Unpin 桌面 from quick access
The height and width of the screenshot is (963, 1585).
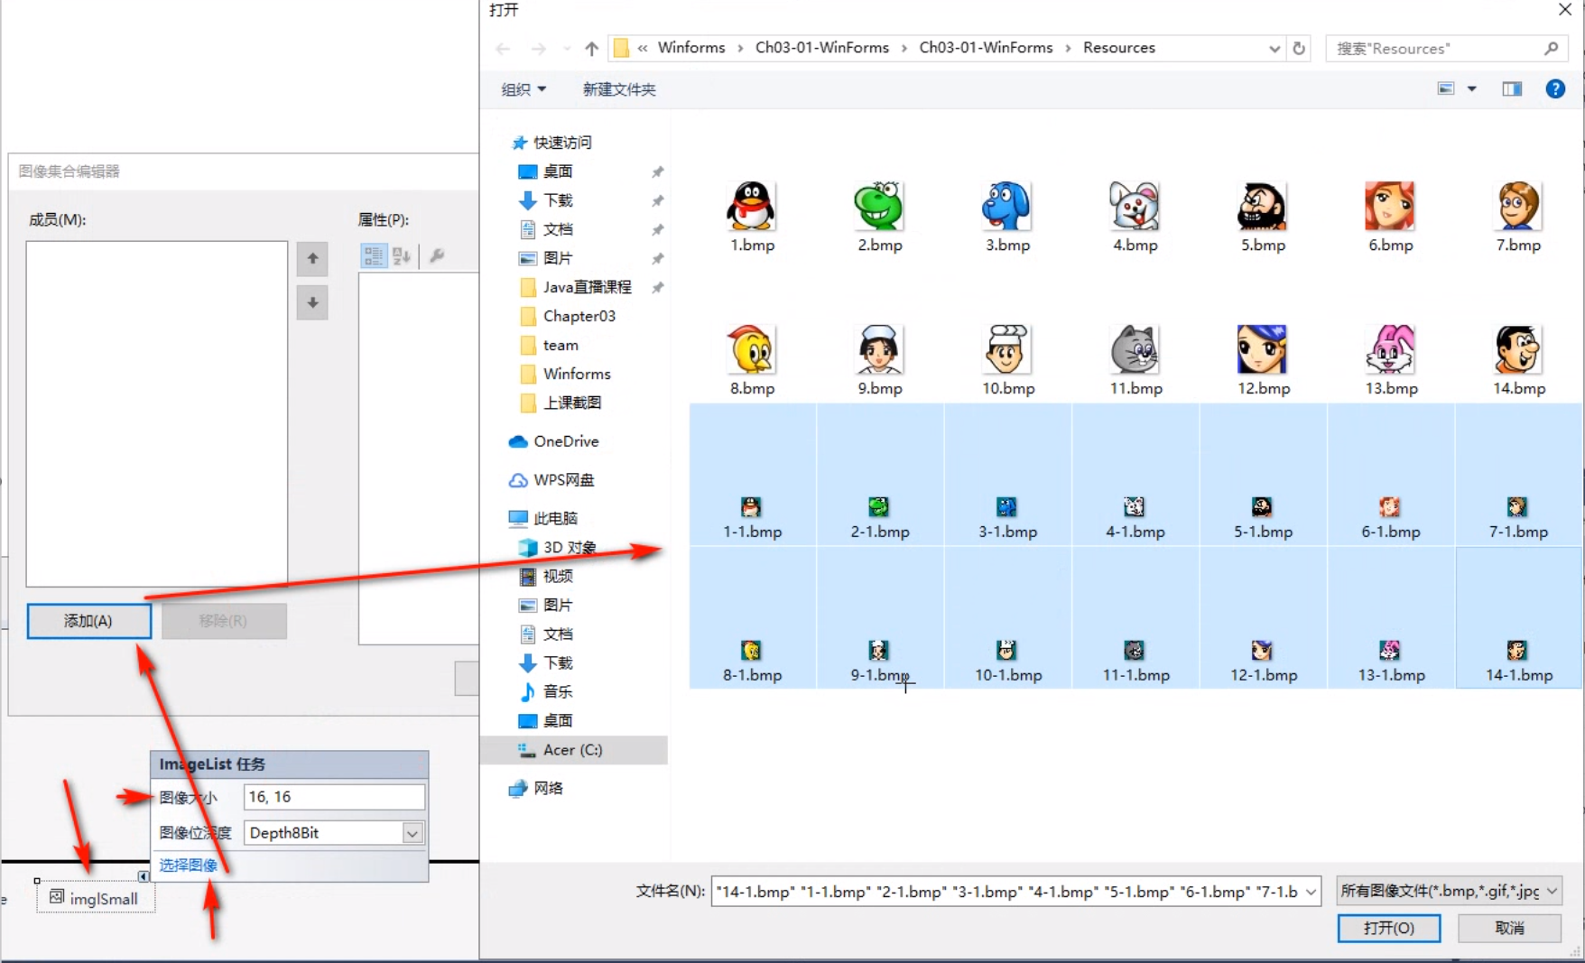pyautogui.click(x=657, y=171)
